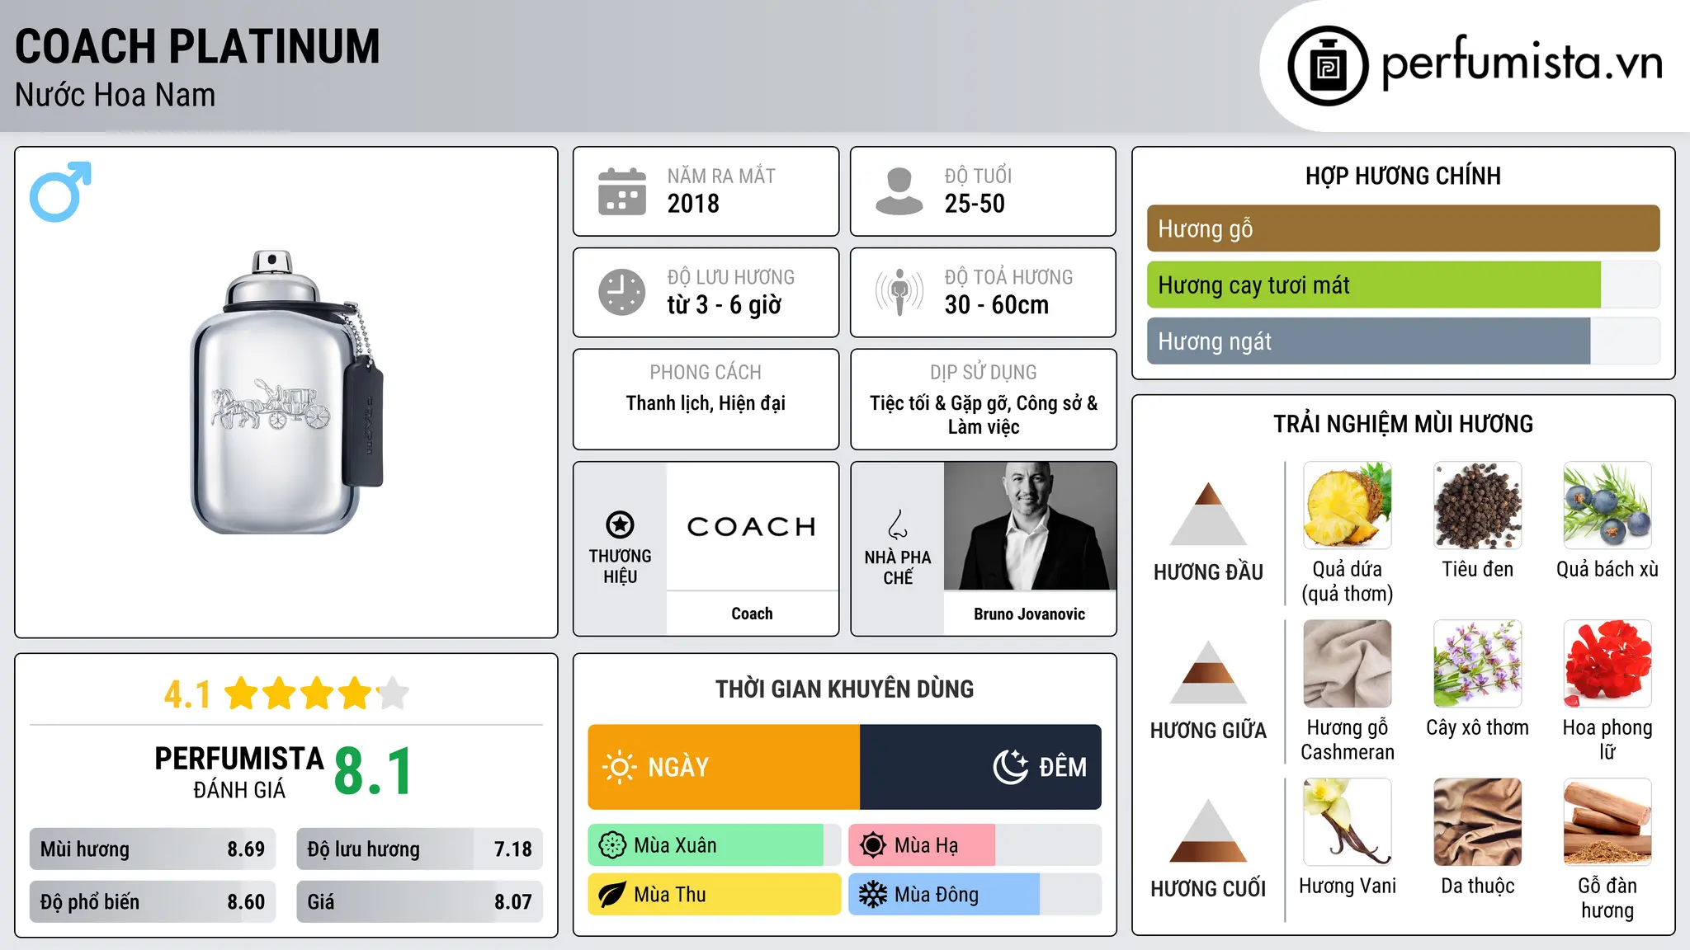
Task: Click the pineapple note image
Action: click(x=1347, y=506)
